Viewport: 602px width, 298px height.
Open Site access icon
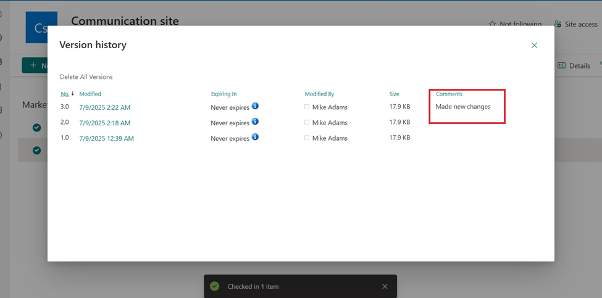point(558,24)
